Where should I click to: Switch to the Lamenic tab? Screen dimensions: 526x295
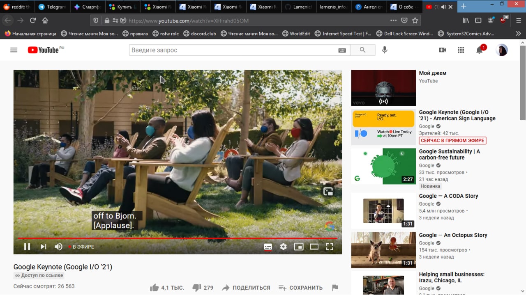(x=299, y=7)
